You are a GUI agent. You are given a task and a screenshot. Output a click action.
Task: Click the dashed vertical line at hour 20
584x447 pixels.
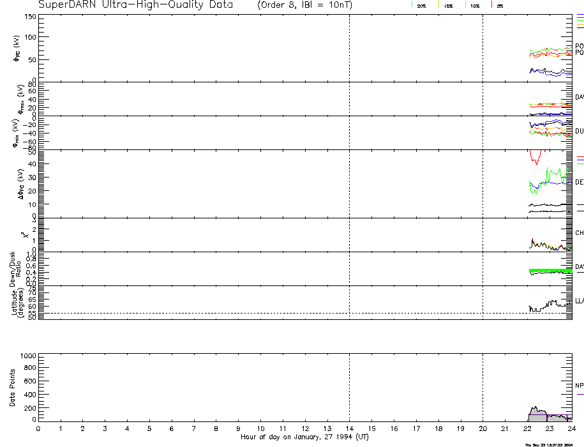[483, 192]
